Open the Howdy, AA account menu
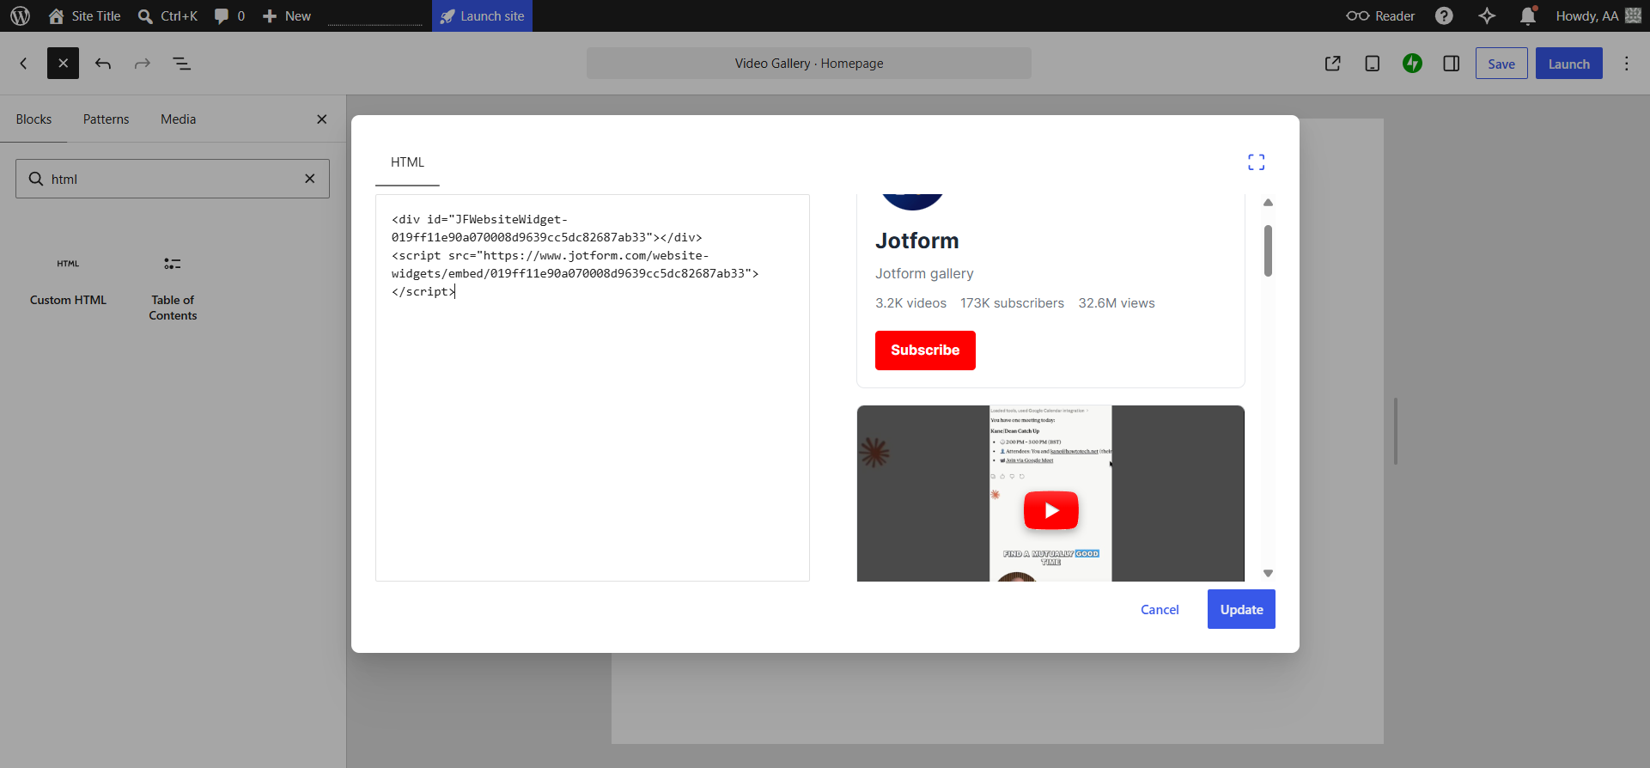Viewport: 1650px width, 768px height. click(x=1598, y=15)
